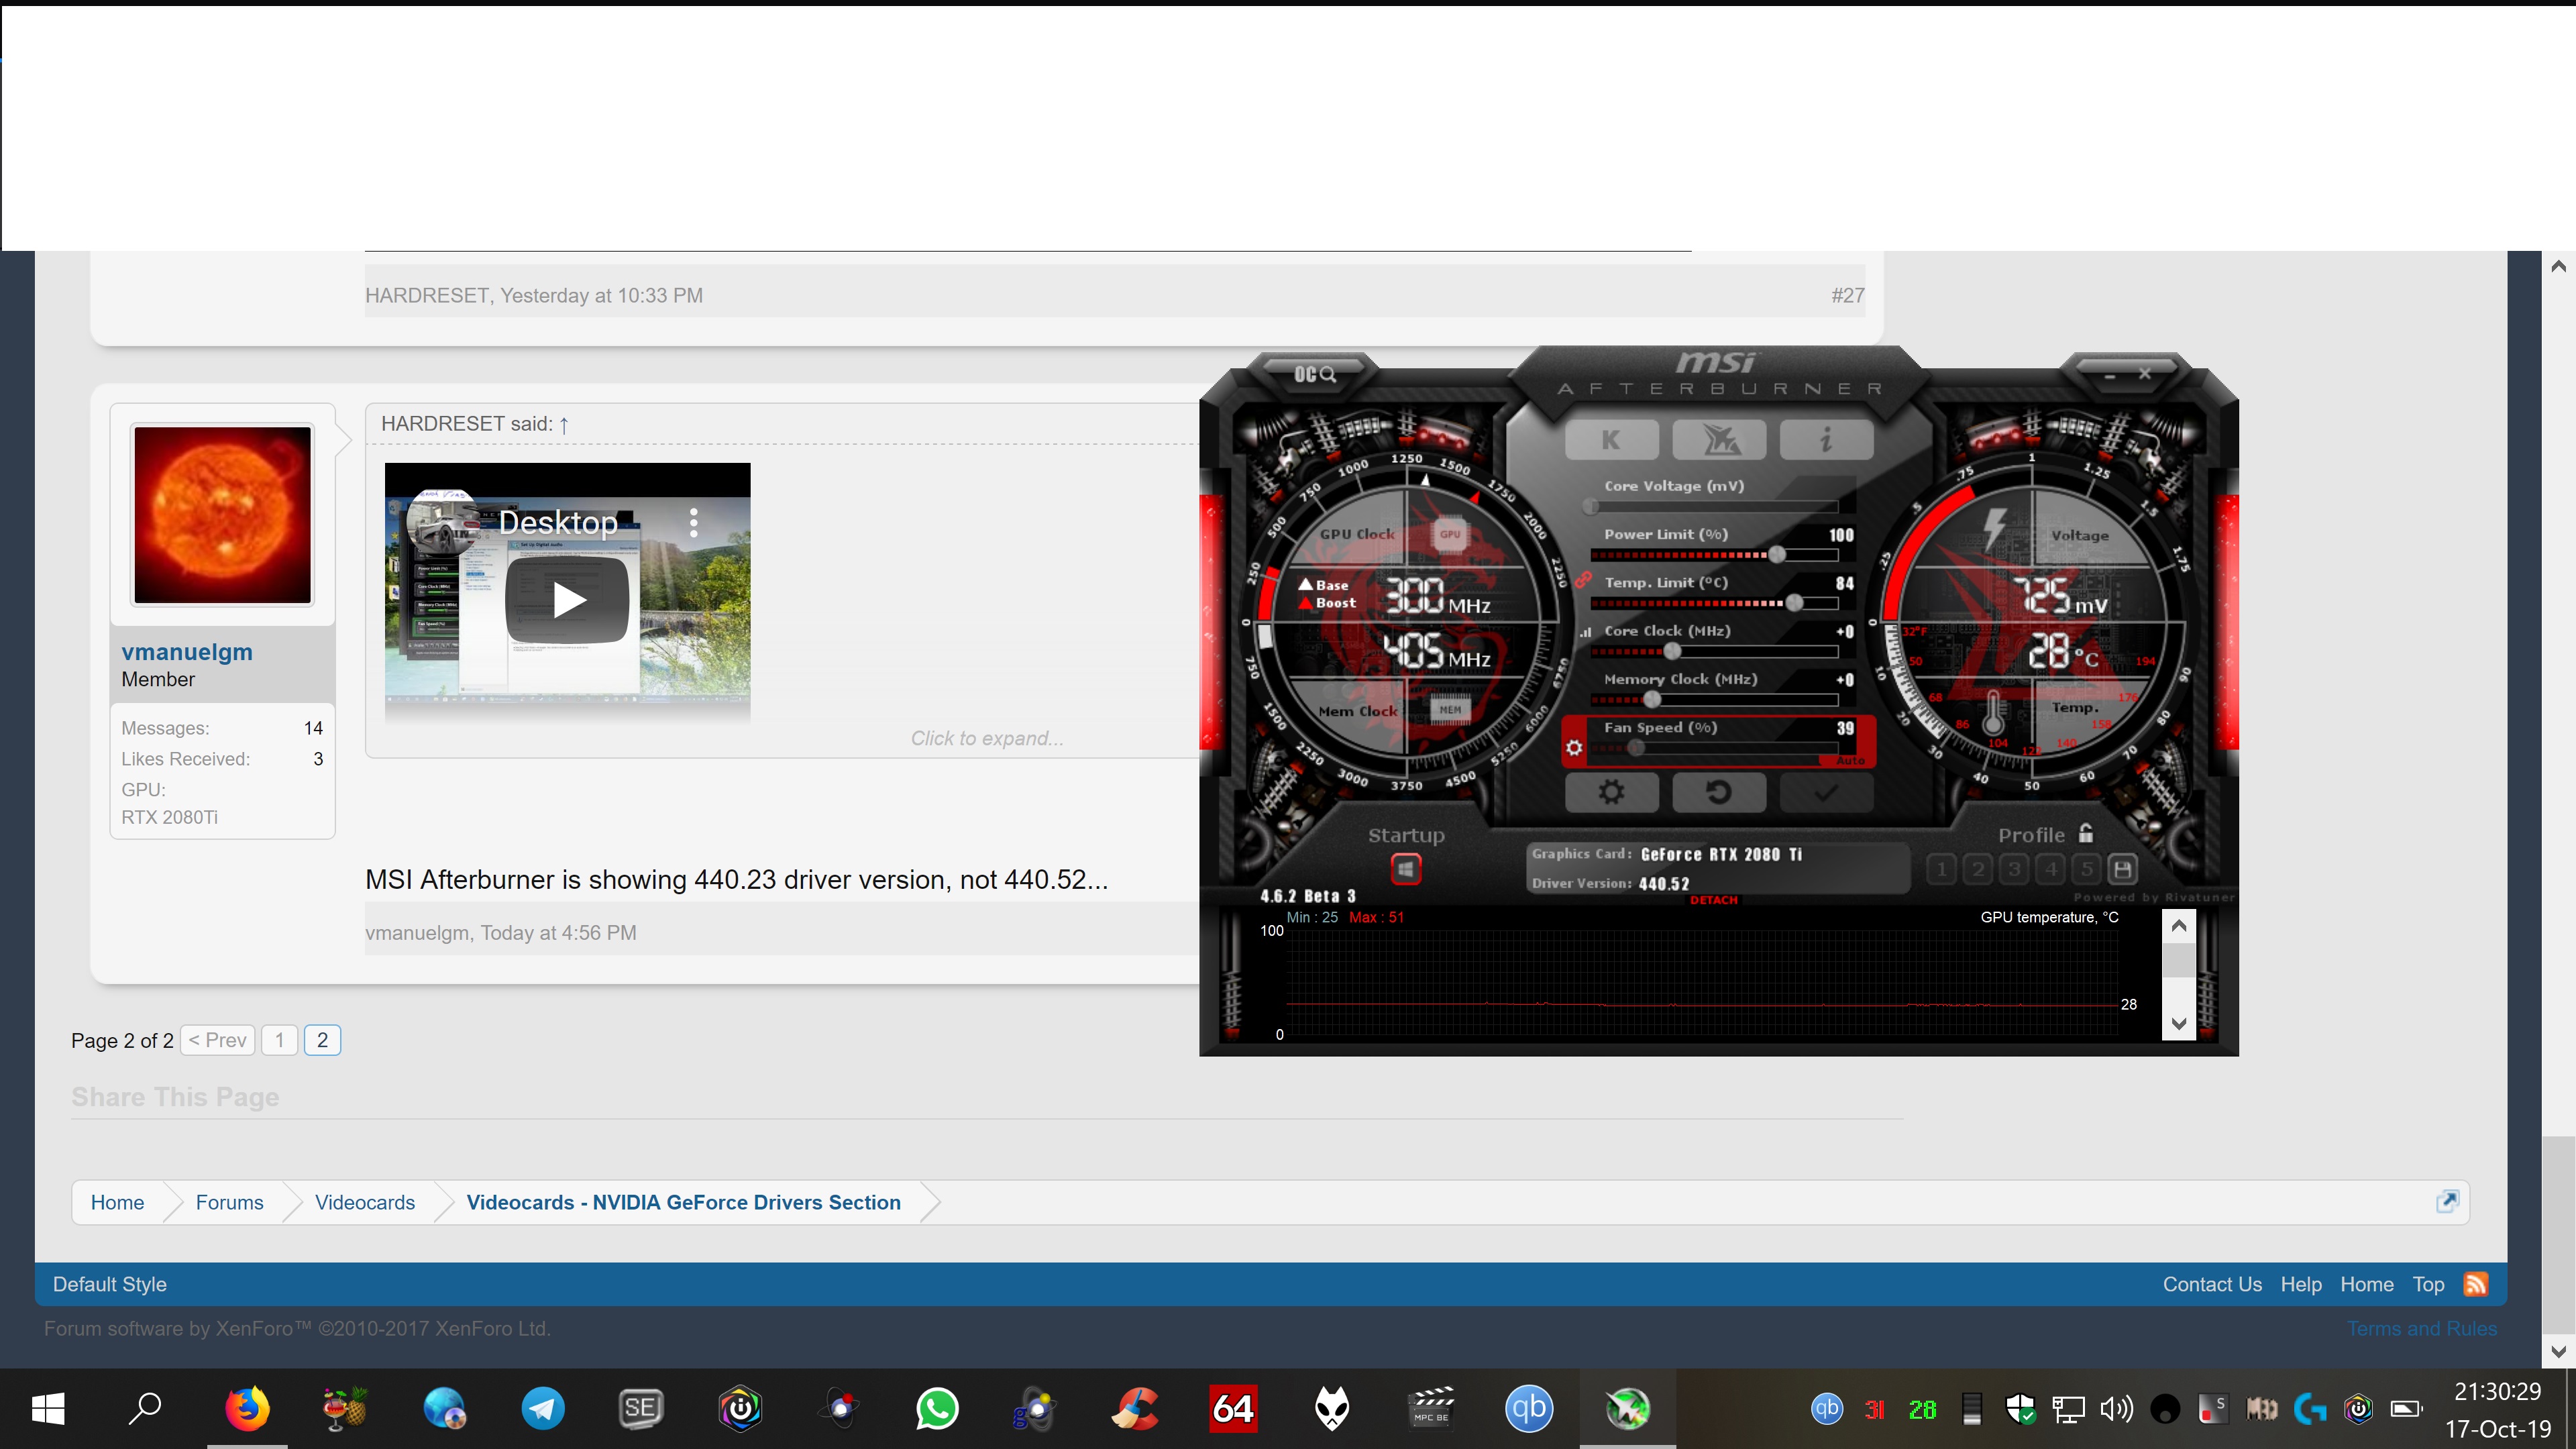Screen dimensions: 2576x1449
Task: Toggle fan speed Auto mode
Action: pos(1850,761)
